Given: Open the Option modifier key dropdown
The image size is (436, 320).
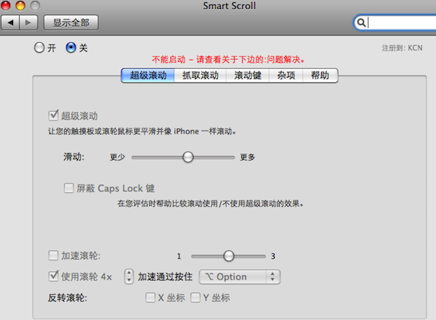Looking at the screenshot, I should 240,277.
